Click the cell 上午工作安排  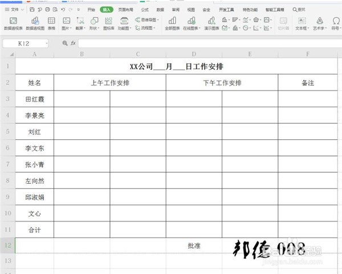pos(110,83)
